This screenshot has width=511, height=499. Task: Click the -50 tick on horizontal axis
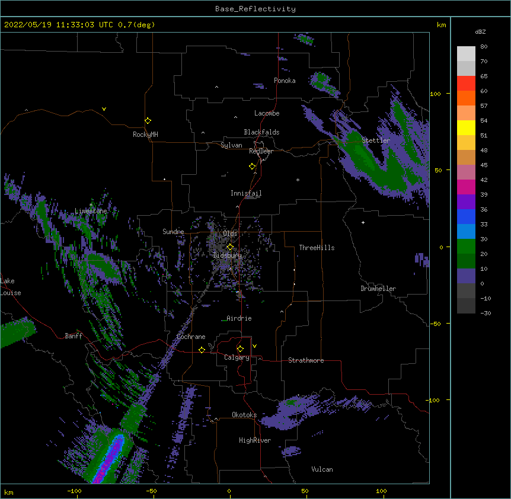click(x=151, y=491)
